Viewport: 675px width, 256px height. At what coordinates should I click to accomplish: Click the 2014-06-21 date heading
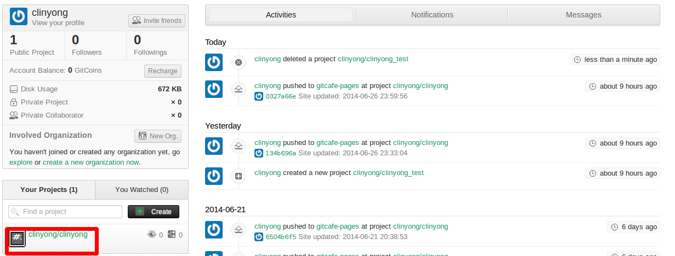point(225,210)
